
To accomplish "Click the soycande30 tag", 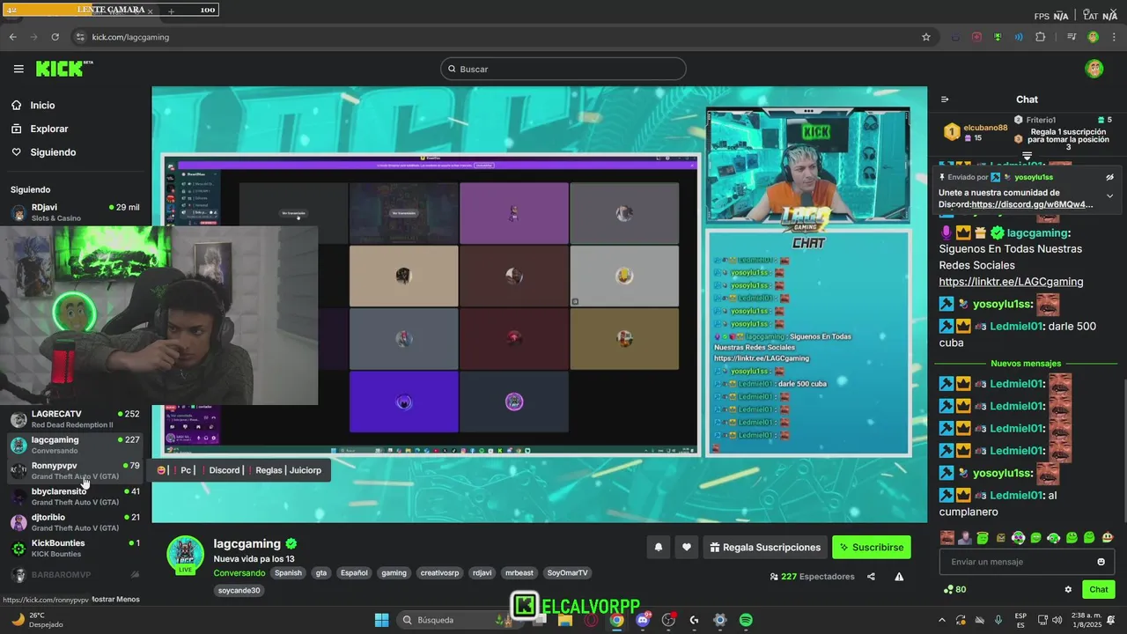I will coord(239,591).
